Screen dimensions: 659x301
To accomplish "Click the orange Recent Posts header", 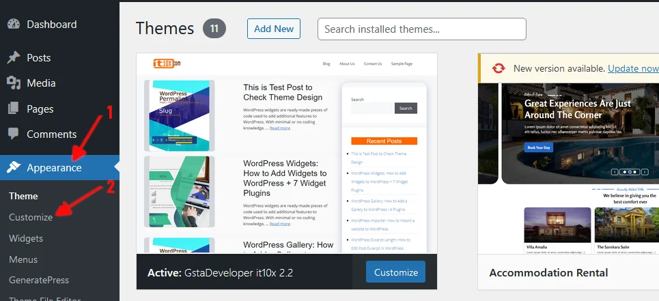I will point(384,141).
